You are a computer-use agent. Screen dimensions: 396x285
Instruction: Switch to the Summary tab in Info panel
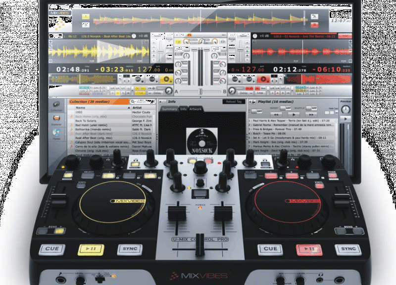pyautogui.click(x=169, y=109)
